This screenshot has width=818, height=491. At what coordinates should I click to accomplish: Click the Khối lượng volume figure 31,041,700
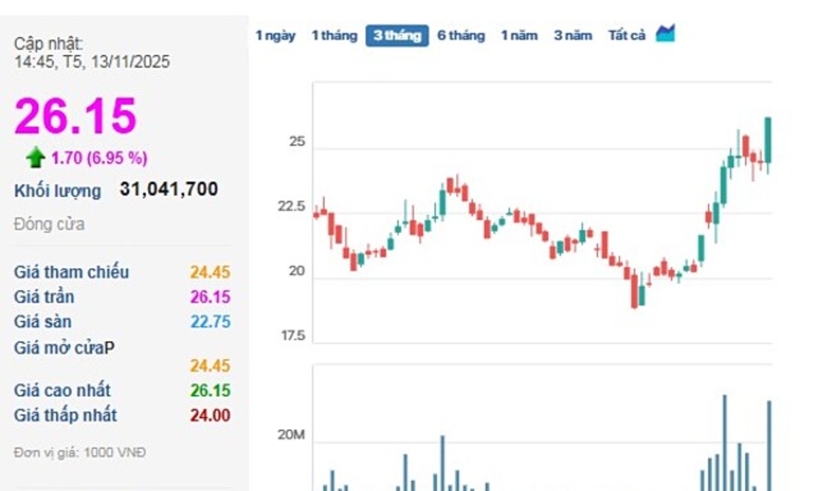[x=168, y=189]
